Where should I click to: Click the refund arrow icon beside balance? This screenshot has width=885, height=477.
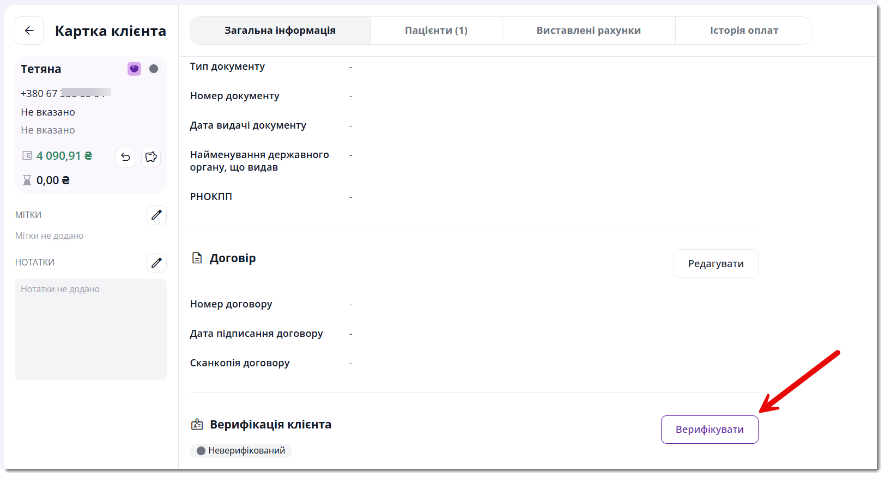pyautogui.click(x=125, y=157)
